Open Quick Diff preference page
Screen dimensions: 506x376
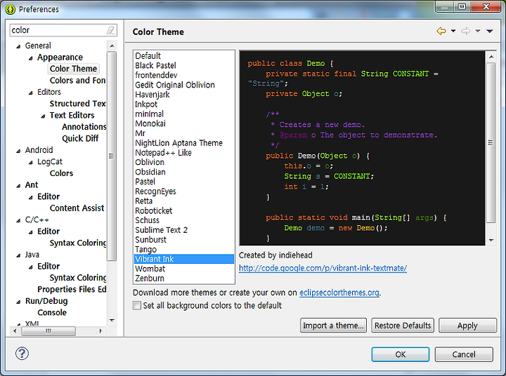point(80,138)
